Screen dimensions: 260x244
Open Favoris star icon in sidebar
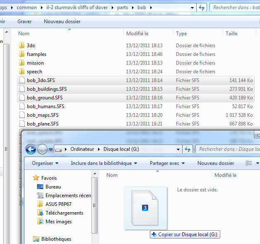click(x=36, y=178)
